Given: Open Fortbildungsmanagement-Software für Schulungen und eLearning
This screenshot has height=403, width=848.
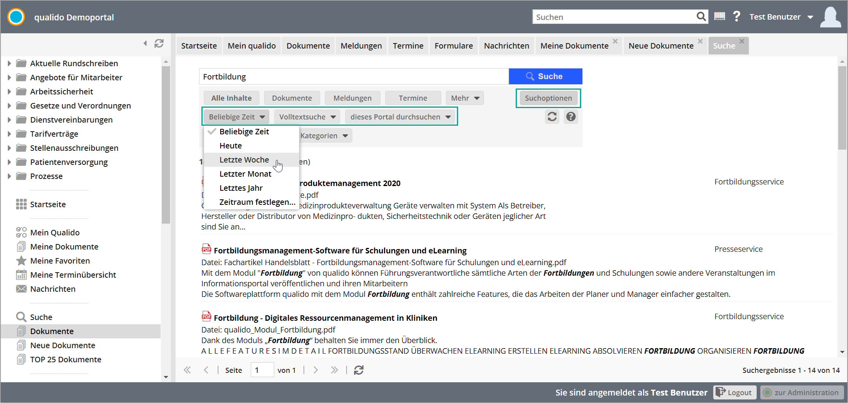Looking at the screenshot, I should (340, 251).
